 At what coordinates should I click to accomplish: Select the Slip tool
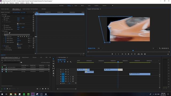(x=53, y=68)
